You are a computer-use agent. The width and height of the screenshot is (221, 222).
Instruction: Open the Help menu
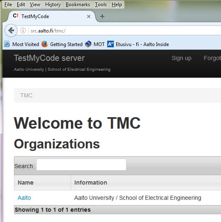pyautogui.click(x=117, y=5)
